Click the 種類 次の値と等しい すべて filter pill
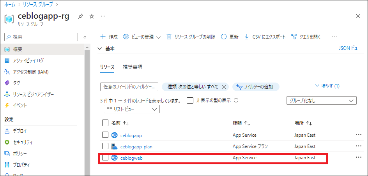Image resolution: width=368 pixels, height=176 pixels. pos(193,87)
